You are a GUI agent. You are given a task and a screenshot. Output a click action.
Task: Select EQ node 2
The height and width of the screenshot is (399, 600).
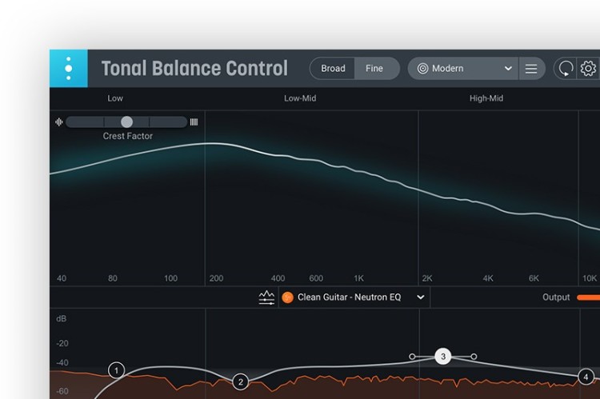[x=240, y=381]
